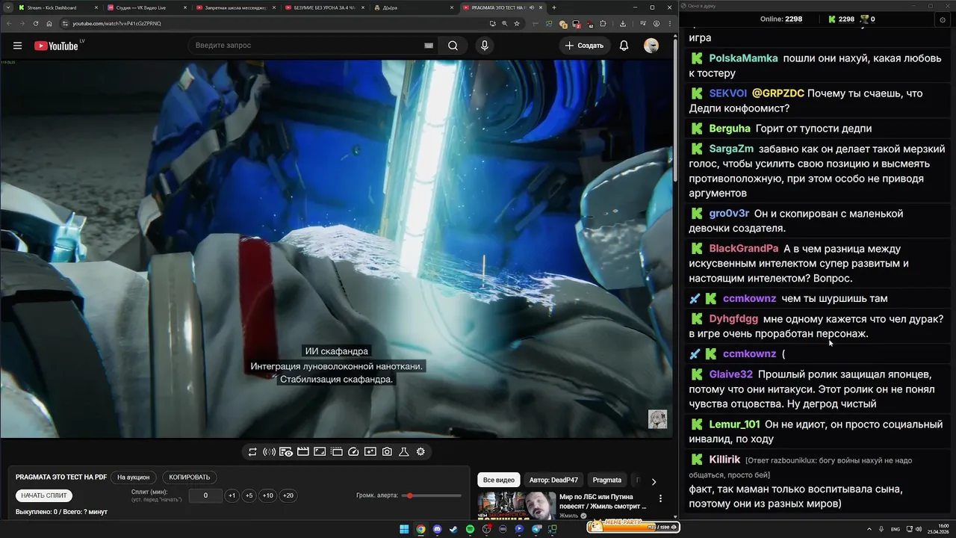Open the Windows Start menu
The image size is (956, 538).
click(404, 529)
